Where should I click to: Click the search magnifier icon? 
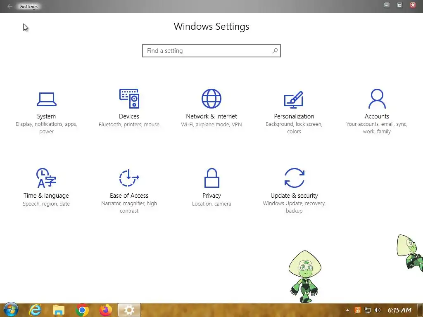tap(275, 51)
